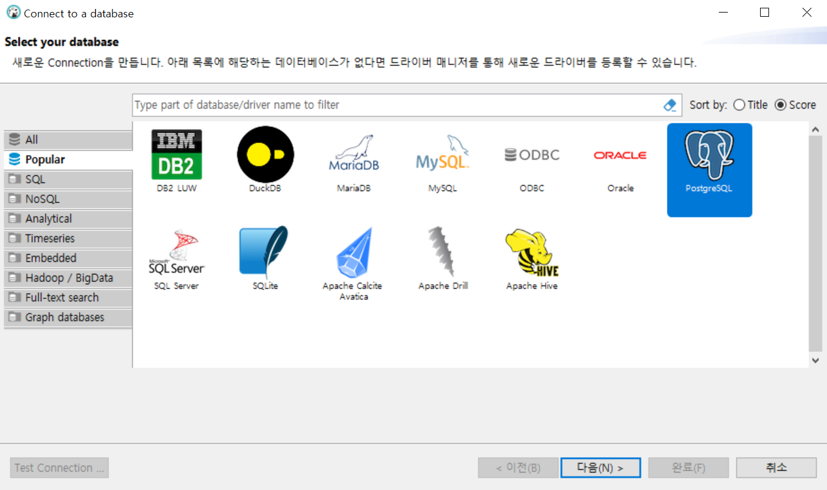This screenshot has width=827, height=490.
Task: Select the Oracle database icon
Action: coord(620,155)
